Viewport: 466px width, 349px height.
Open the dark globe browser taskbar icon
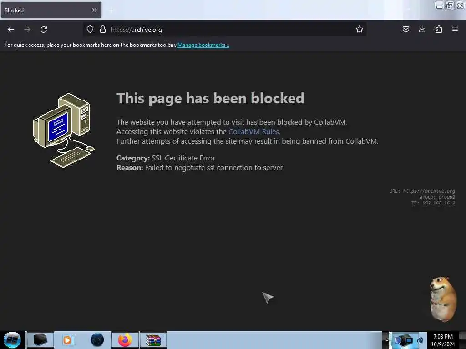tap(97, 340)
